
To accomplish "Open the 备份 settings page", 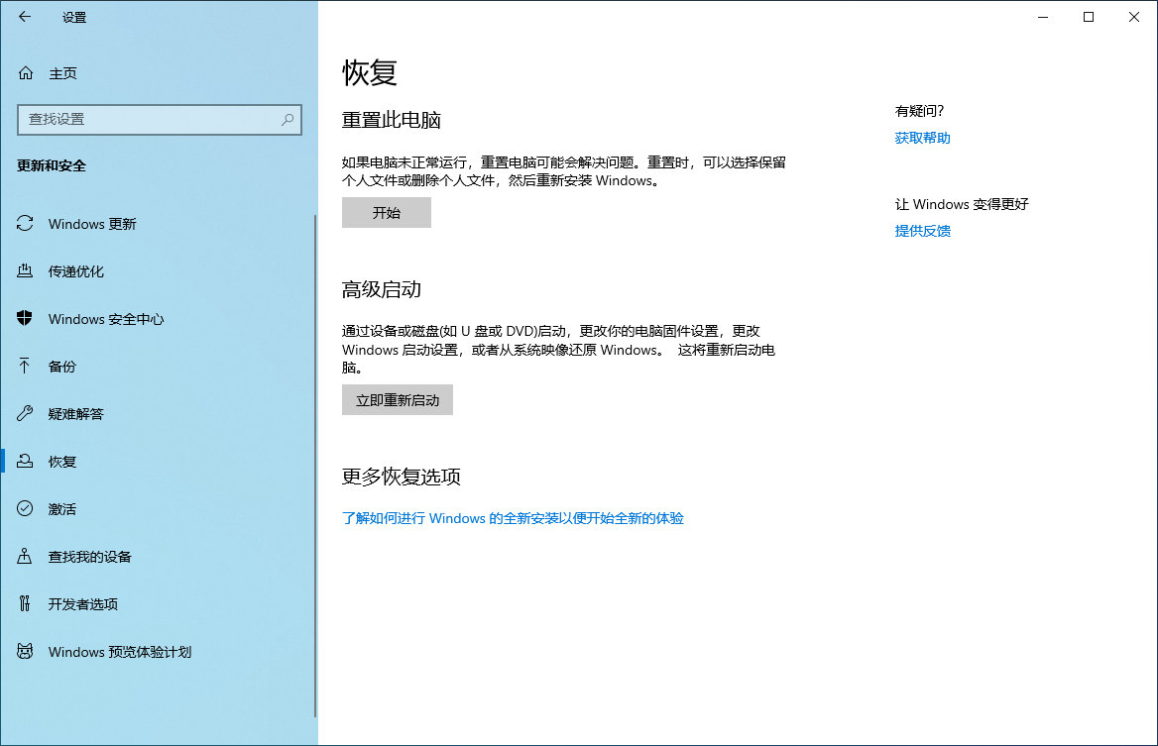I will tap(66, 367).
